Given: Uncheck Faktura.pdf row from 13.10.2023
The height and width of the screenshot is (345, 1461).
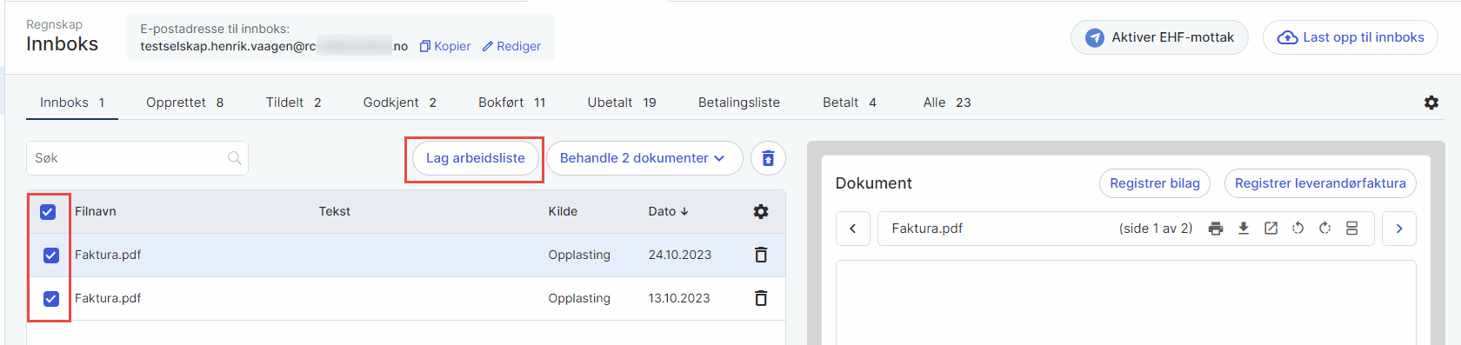Looking at the screenshot, I should click(x=51, y=298).
